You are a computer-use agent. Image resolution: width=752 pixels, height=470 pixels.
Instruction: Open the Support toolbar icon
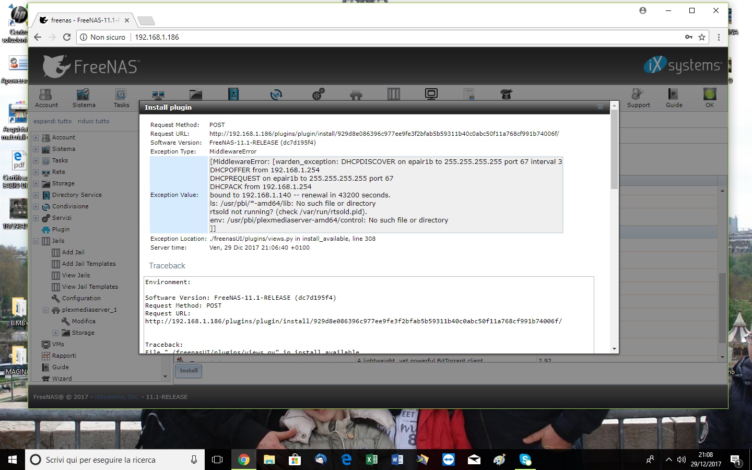pyautogui.click(x=638, y=98)
